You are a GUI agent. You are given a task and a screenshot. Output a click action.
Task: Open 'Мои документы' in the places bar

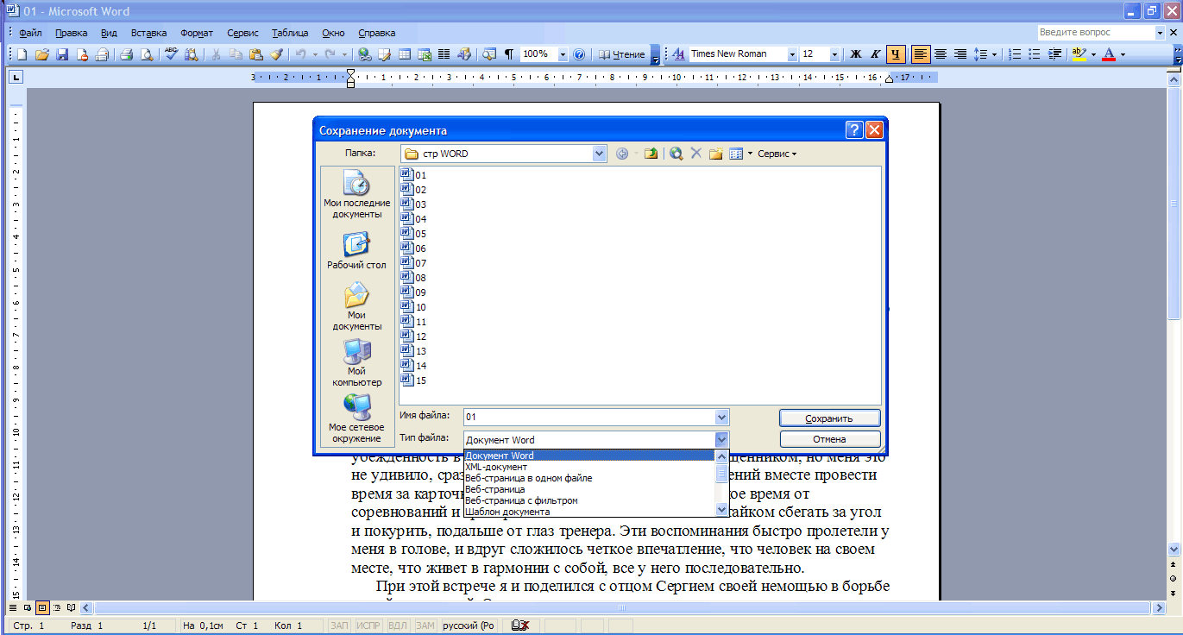coord(357,307)
